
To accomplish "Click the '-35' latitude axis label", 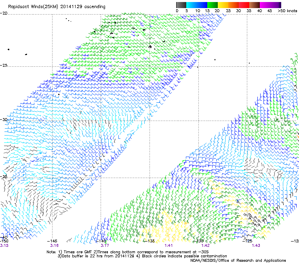I will (x=4, y=177).
